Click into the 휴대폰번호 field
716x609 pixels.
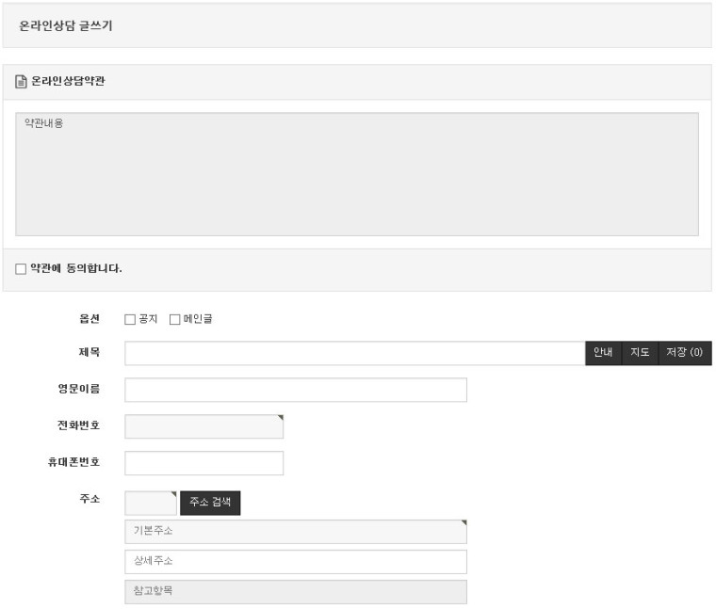[203, 463]
